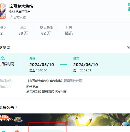This screenshot has height=132, width=130.
Task: Click the 62 万 followers count
Action: click(46, 33)
